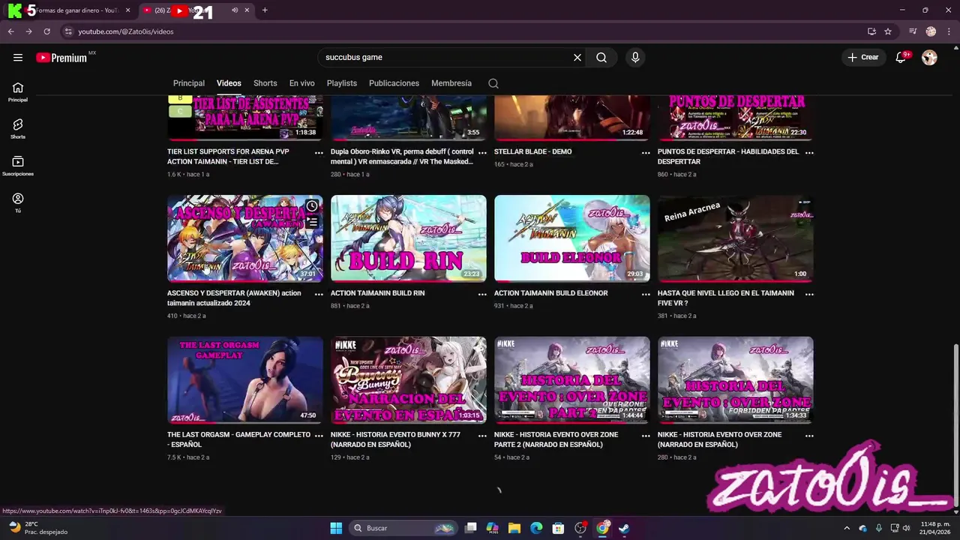Image resolution: width=960 pixels, height=540 pixels.
Task: Open Shorts in left sidebar
Action: point(18,129)
